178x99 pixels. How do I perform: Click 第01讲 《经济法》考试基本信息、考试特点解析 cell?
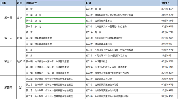(123, 50)
